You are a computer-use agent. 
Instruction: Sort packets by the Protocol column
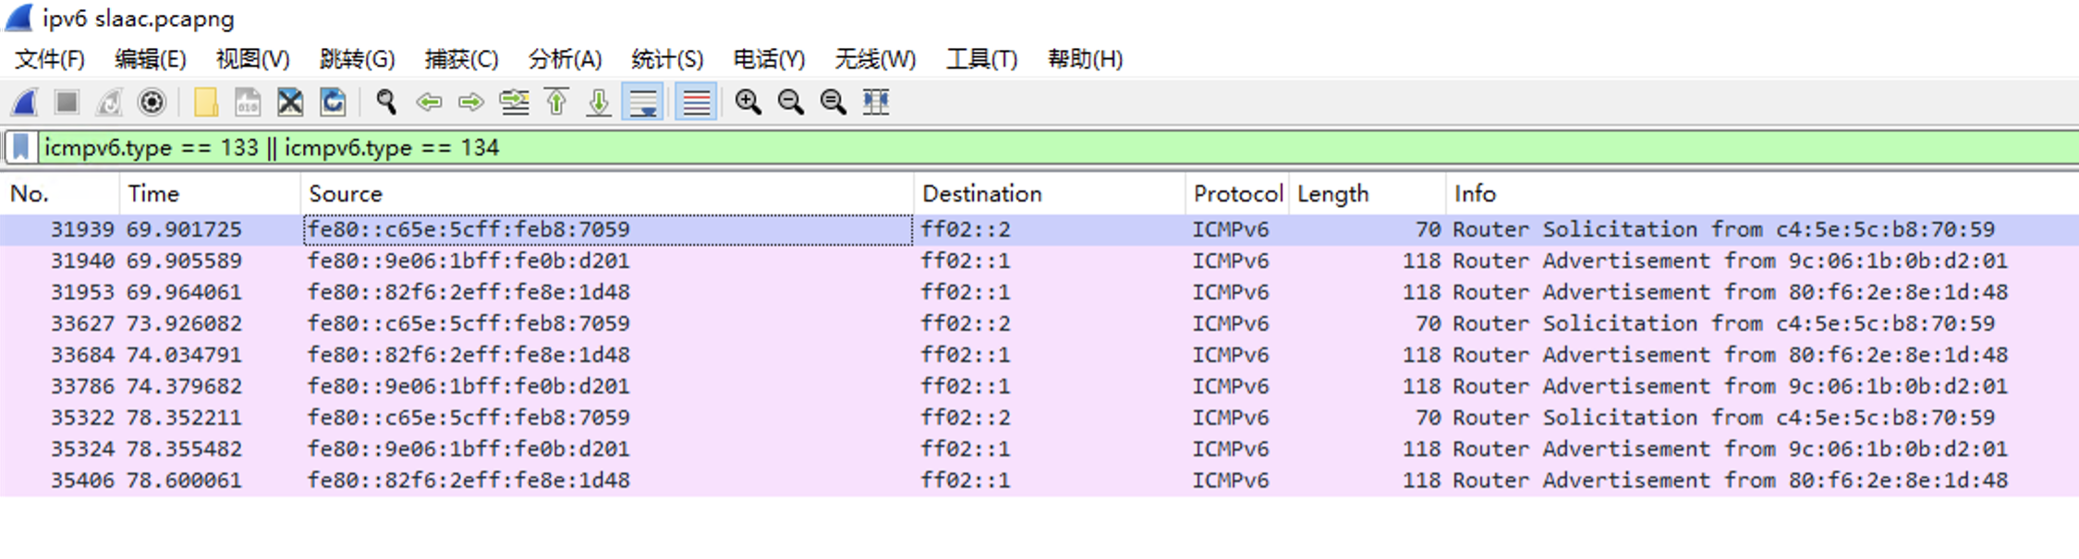point(1236,193)
